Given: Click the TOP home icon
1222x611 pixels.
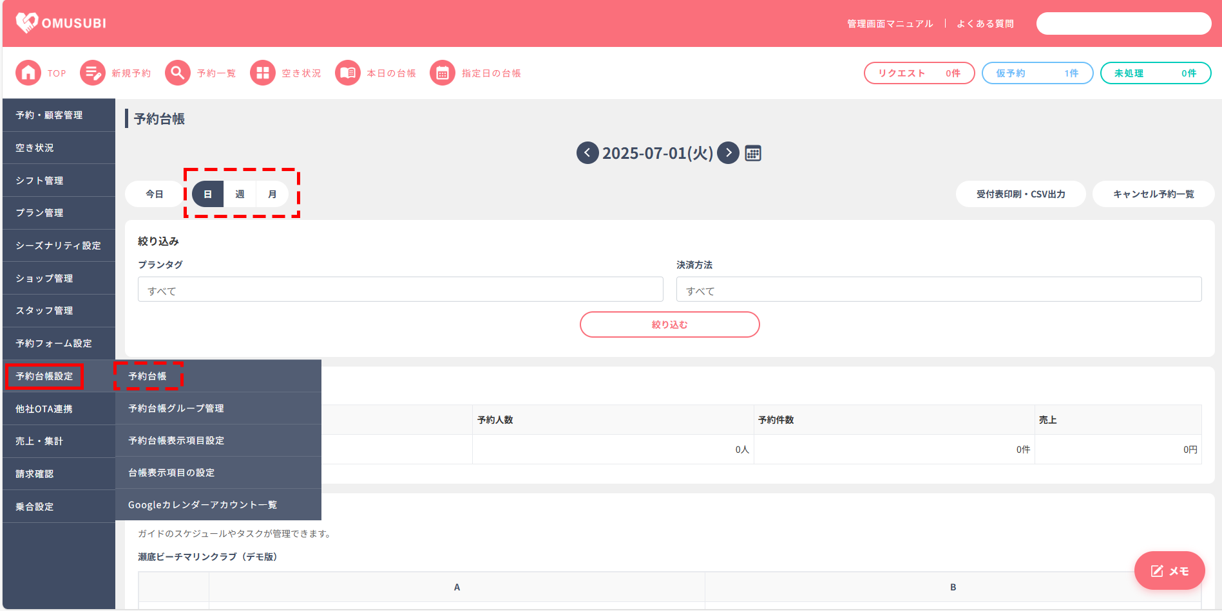Looking at the screenshot, I should pos(28,73).
